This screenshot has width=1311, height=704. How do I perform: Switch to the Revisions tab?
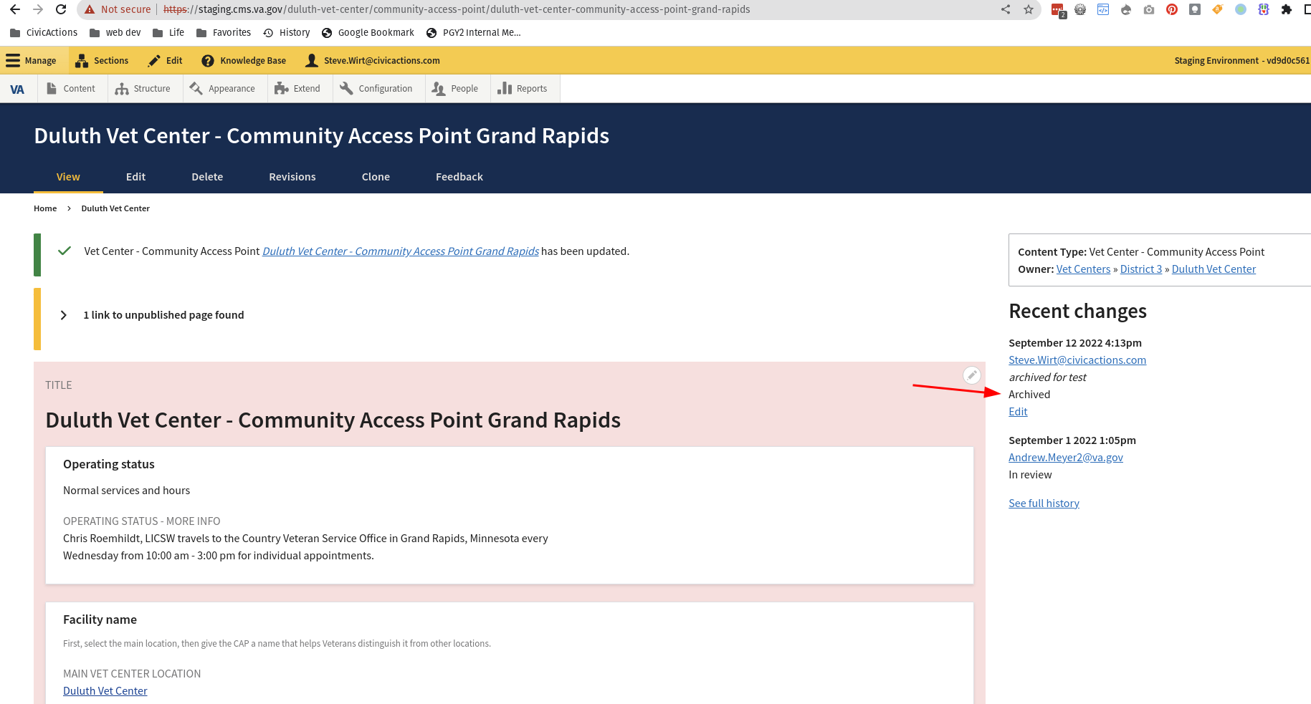(292, 177)
